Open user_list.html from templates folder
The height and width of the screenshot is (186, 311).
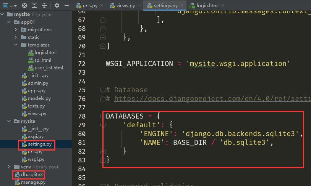point(49,68)
